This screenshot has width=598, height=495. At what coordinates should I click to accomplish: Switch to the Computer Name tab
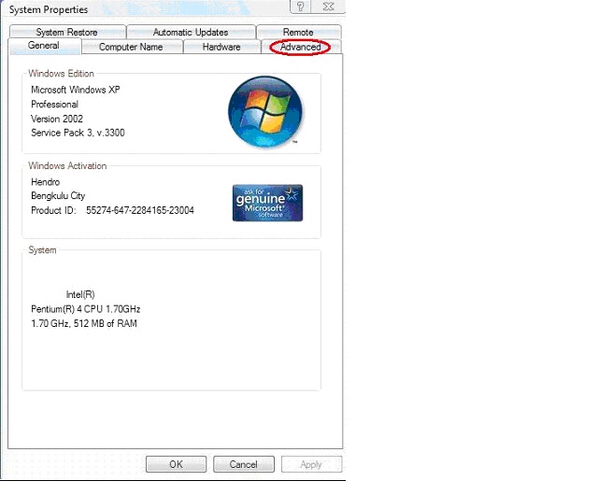click(132, 47)
